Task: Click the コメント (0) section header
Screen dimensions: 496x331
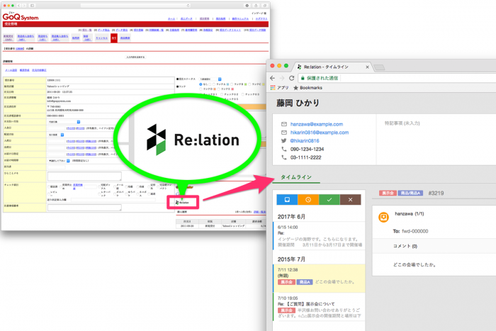Action: point(434,246)
